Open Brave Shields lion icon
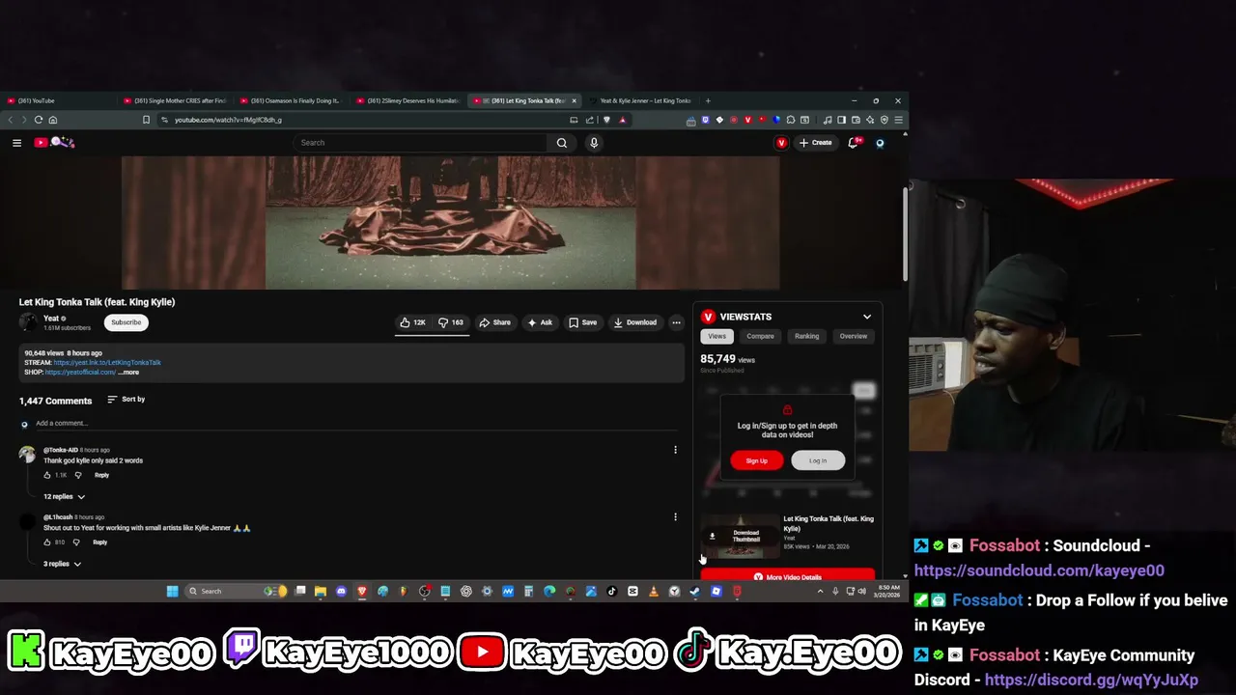Image resolution: width=1236 pixels, height=695 pixels. coord(606,120)
